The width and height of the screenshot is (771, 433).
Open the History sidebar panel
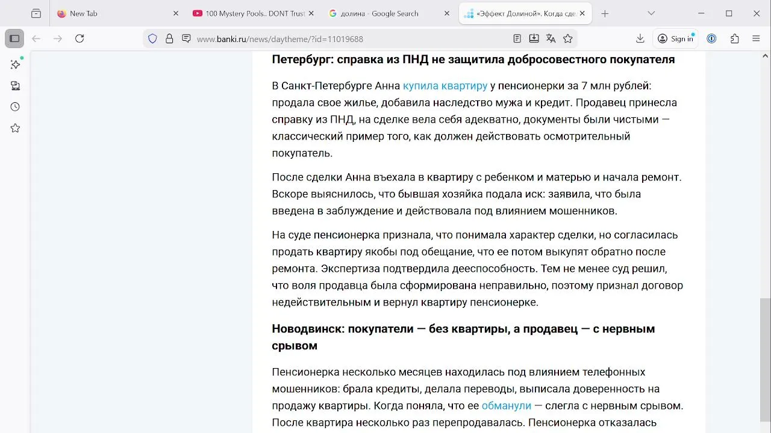click(15, 106)
